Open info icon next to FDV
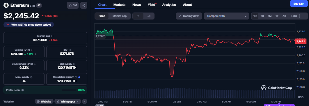Viewport: 309px width, 106px height. pos(70,50)
